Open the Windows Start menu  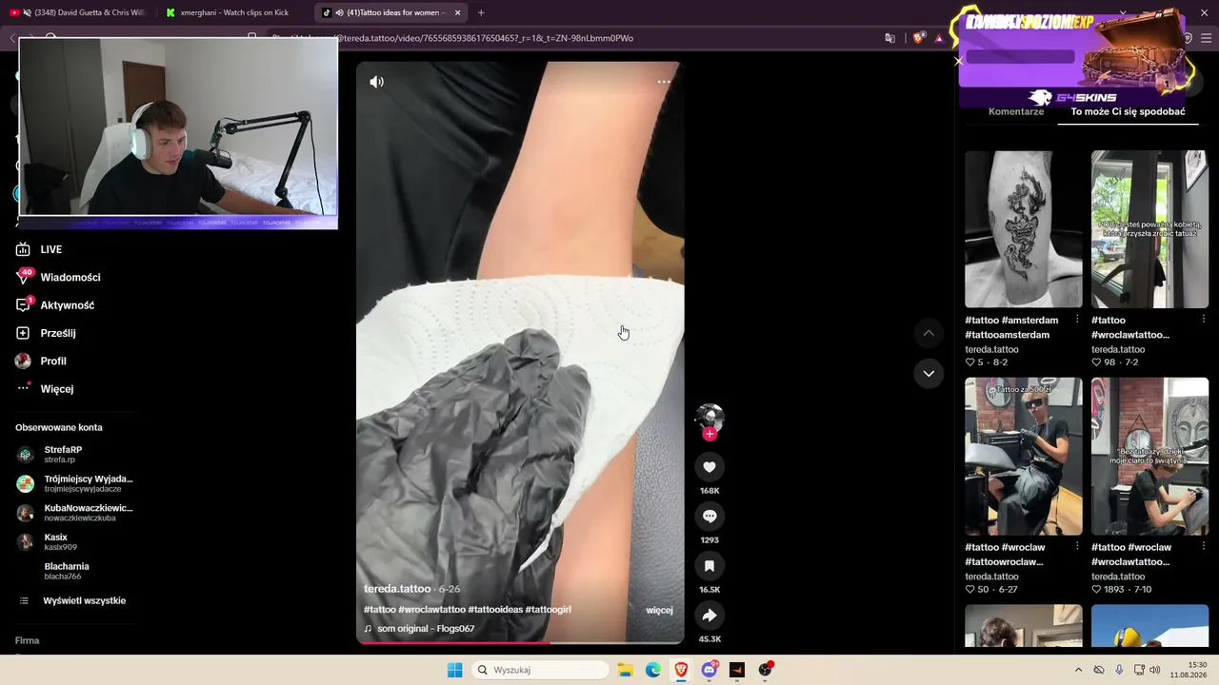coord(455,670)
